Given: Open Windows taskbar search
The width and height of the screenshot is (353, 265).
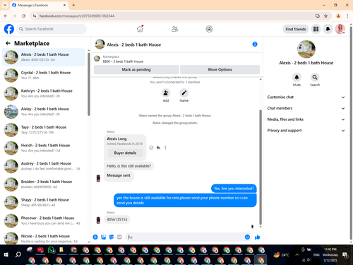Looking at the screenshot, I should (18, 254).
